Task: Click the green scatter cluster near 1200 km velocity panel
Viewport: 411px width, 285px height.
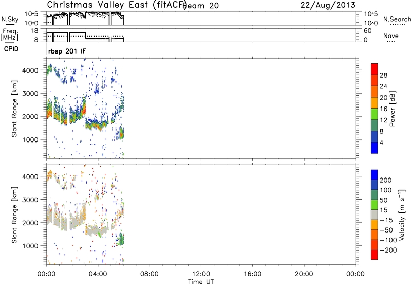Action: (121, 239)
